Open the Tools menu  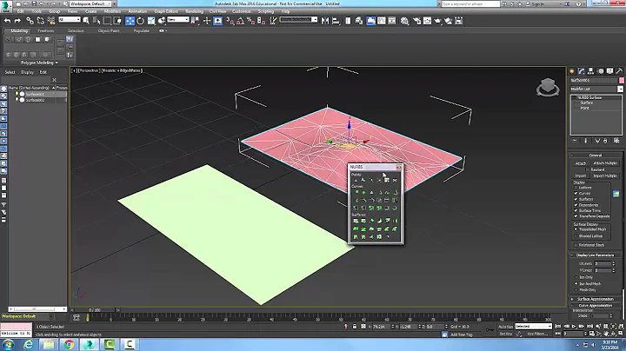coord(37,11)
